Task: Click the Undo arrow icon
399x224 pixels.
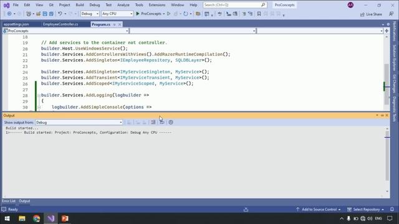Action: 60,14
